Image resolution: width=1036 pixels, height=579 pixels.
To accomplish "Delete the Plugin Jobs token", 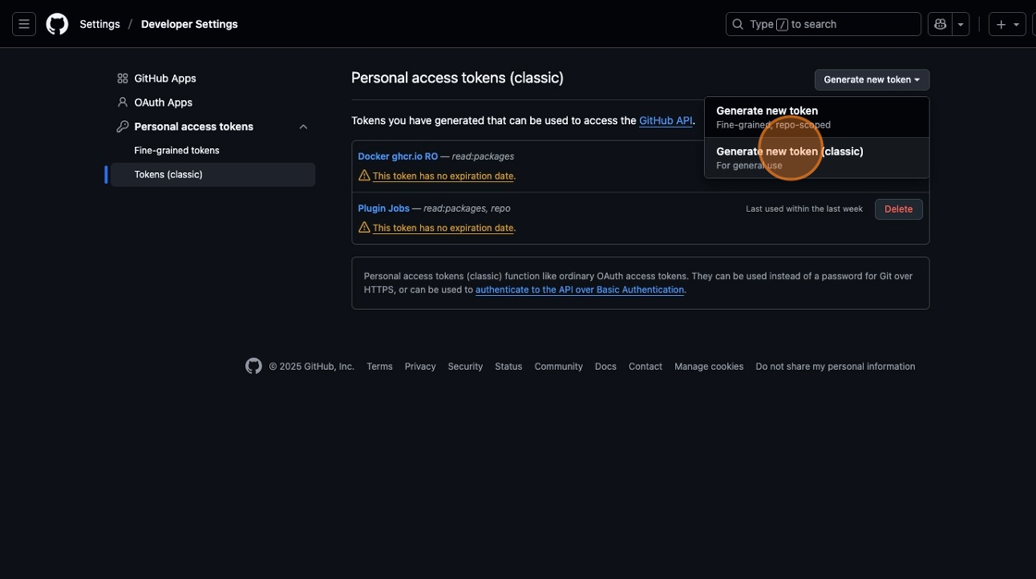I will pos(898,209).
